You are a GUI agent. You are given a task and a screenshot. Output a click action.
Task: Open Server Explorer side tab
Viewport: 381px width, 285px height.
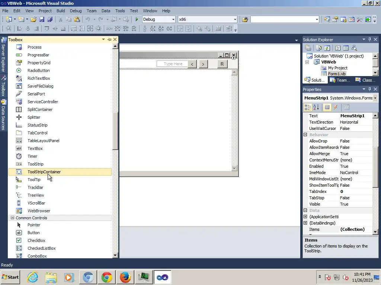pos(3,55)
